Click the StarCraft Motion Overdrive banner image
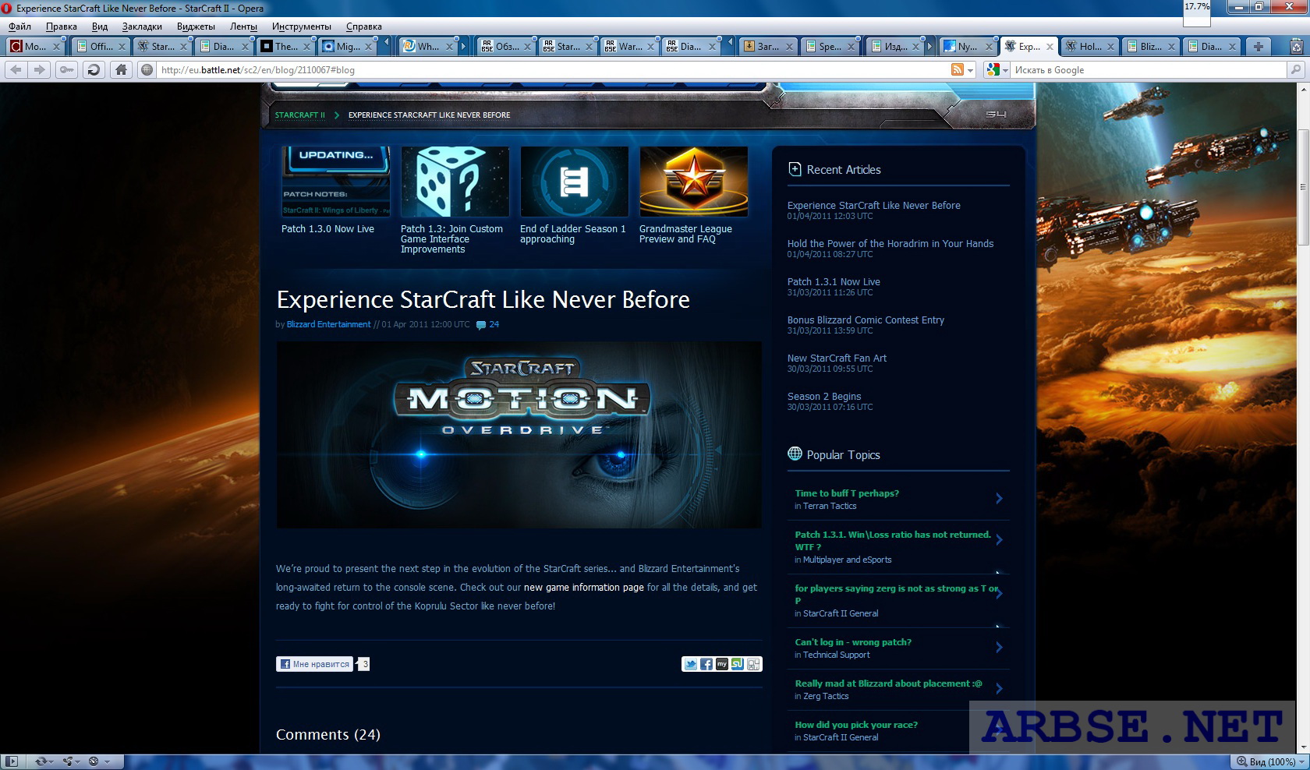Image resolution: width=1310 pixels, height=770 pixels. [519, 435]
